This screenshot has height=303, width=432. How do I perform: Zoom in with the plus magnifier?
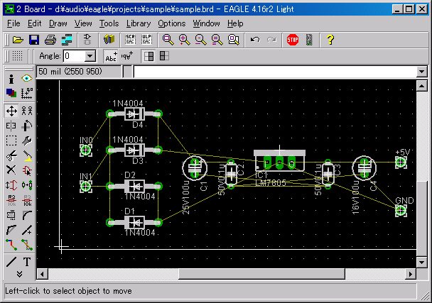[184, 40]
